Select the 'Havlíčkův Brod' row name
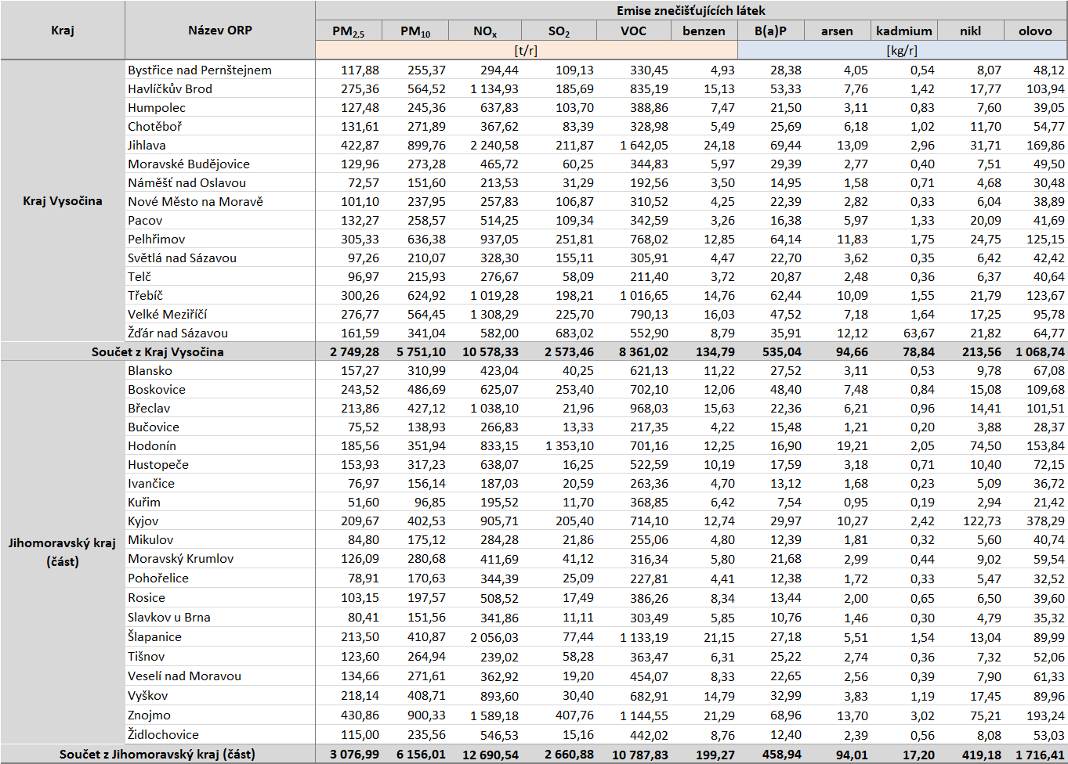The width and height of the screenshot is (1068, 764). (170, 88)
